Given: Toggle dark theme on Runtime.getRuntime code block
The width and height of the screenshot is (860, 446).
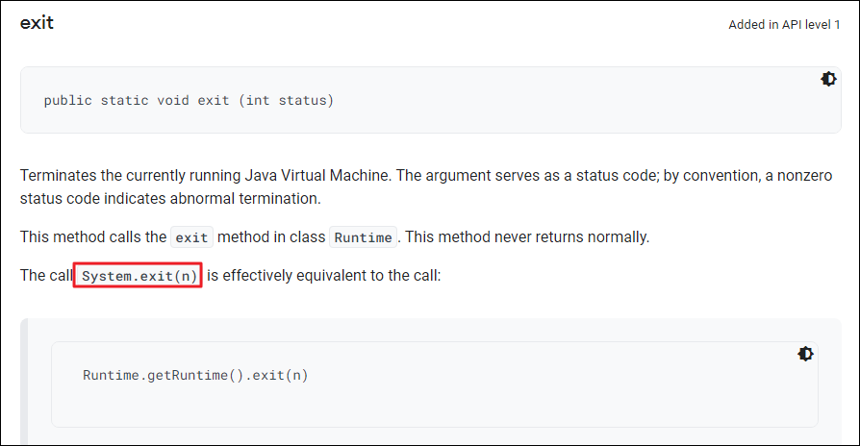Looking at the screenshot, I should point(805,354).
